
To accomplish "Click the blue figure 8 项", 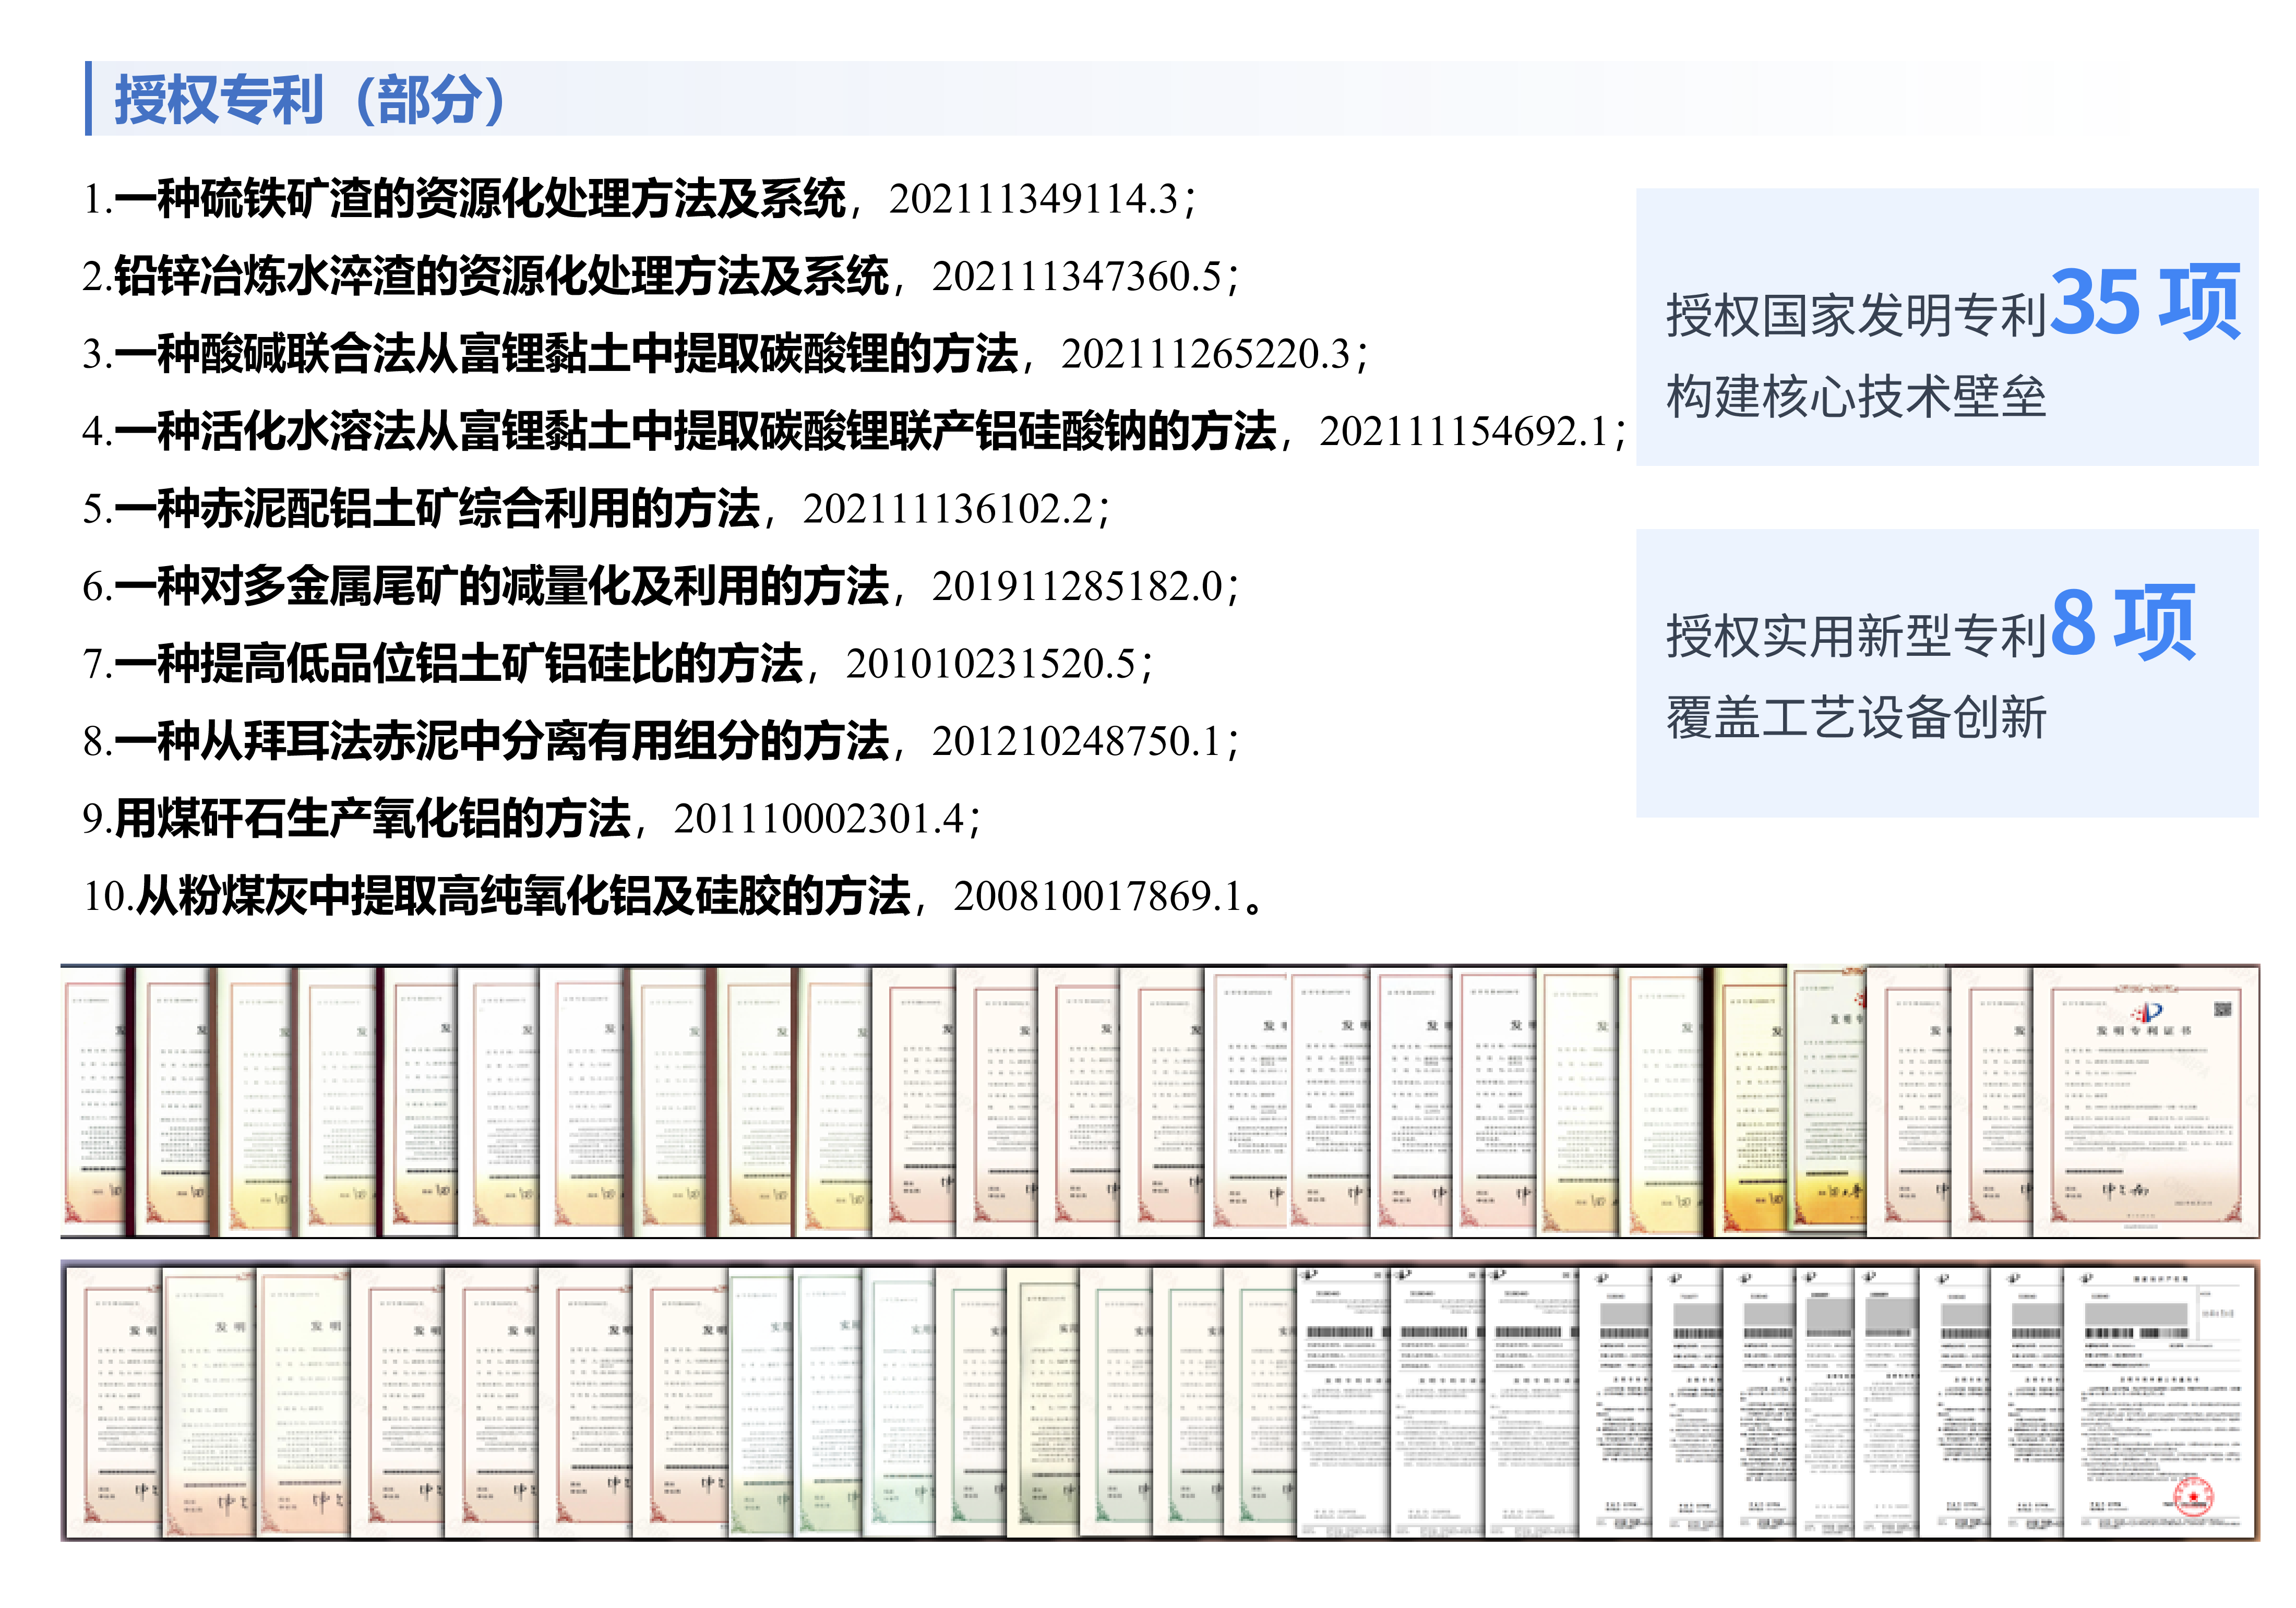I will pos(2123,623).
